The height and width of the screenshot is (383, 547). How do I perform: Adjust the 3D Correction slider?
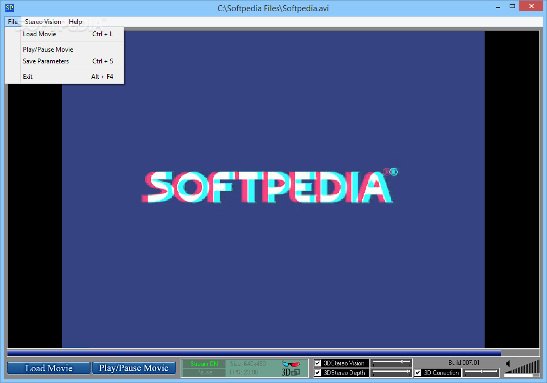pos(481,373)
